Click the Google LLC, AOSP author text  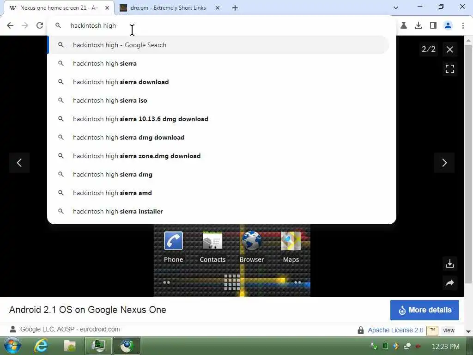70,329
